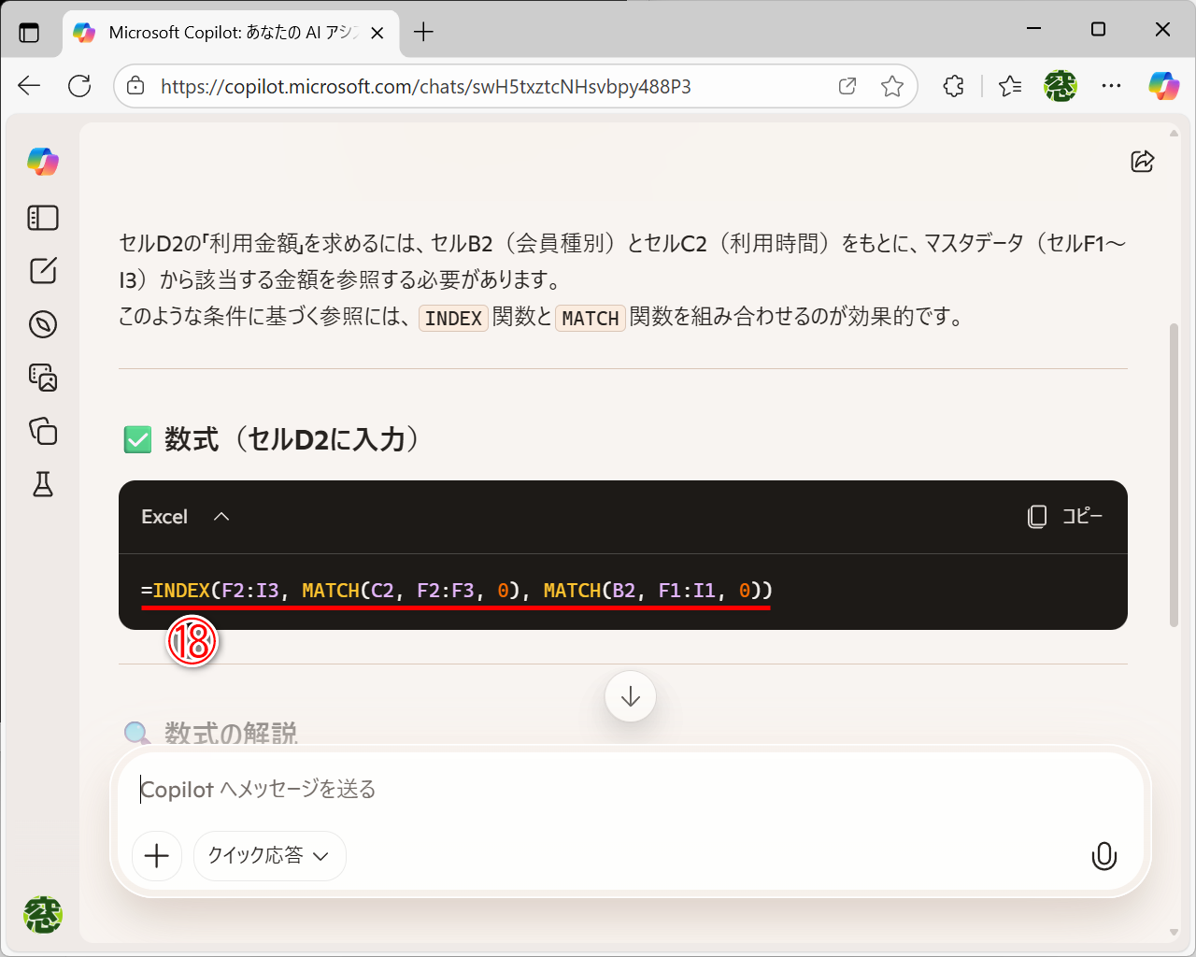Image resolution: width=1196 pixels, height=957 pixels.
Task: Star this page via the favorites icon
Action: (x=892, y=85)
